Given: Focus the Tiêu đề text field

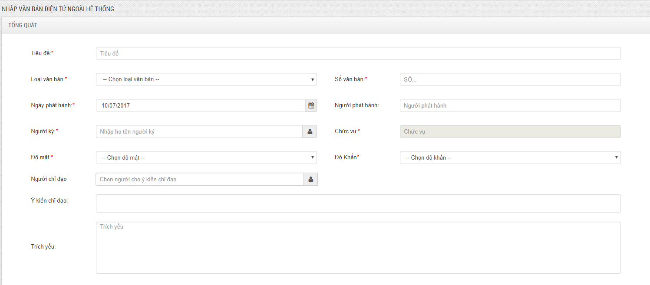Looking at the screenshot, I should click(358, 53).
